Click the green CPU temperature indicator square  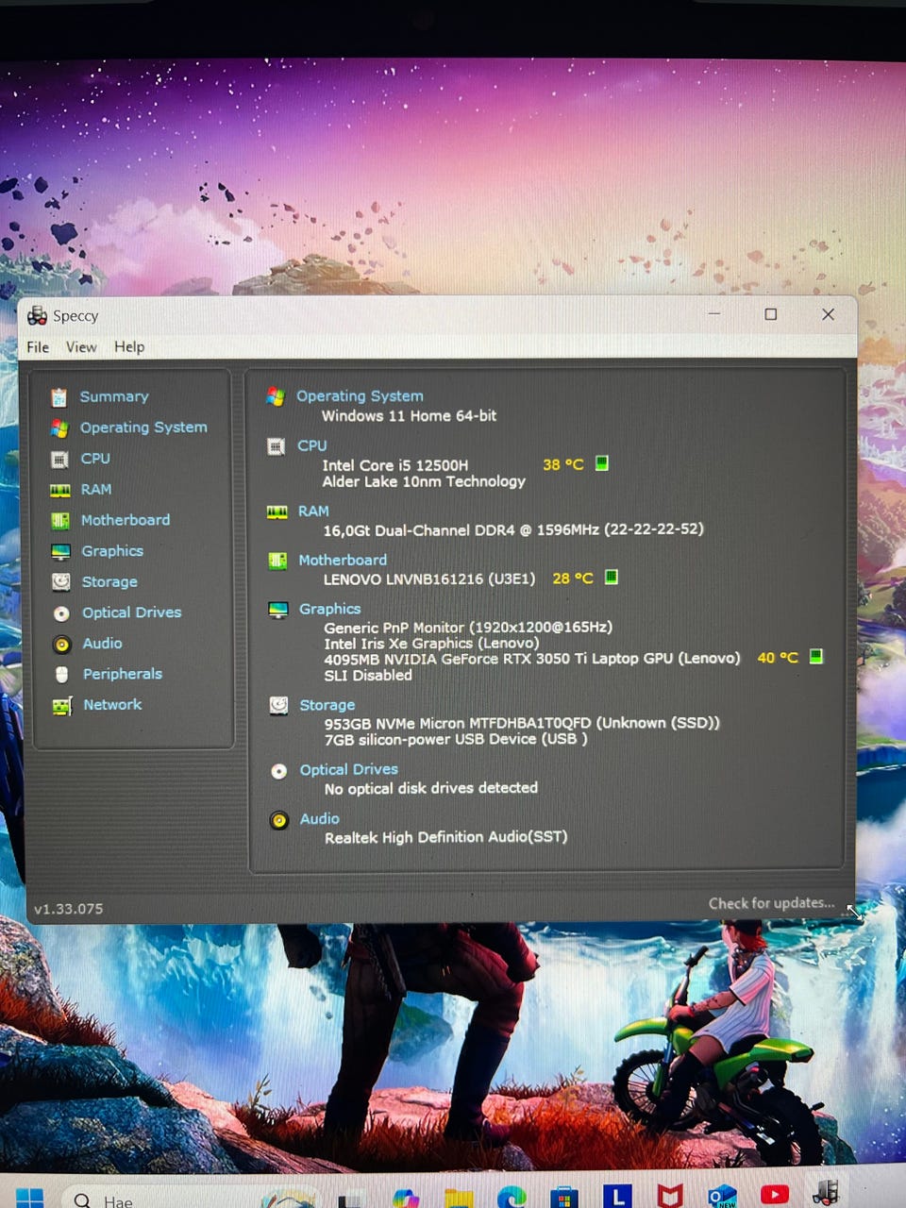point(602,463)
